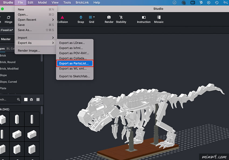Select the Slope, Curved category

tap(8, 82)
